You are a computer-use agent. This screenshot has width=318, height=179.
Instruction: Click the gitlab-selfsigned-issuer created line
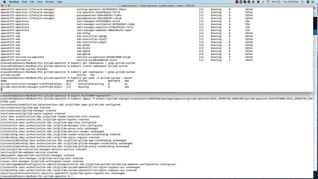pos(42,161)
